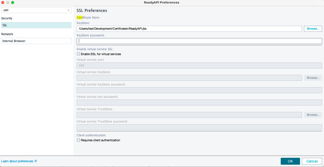Click the KeyStore path field

click(189, 29)
